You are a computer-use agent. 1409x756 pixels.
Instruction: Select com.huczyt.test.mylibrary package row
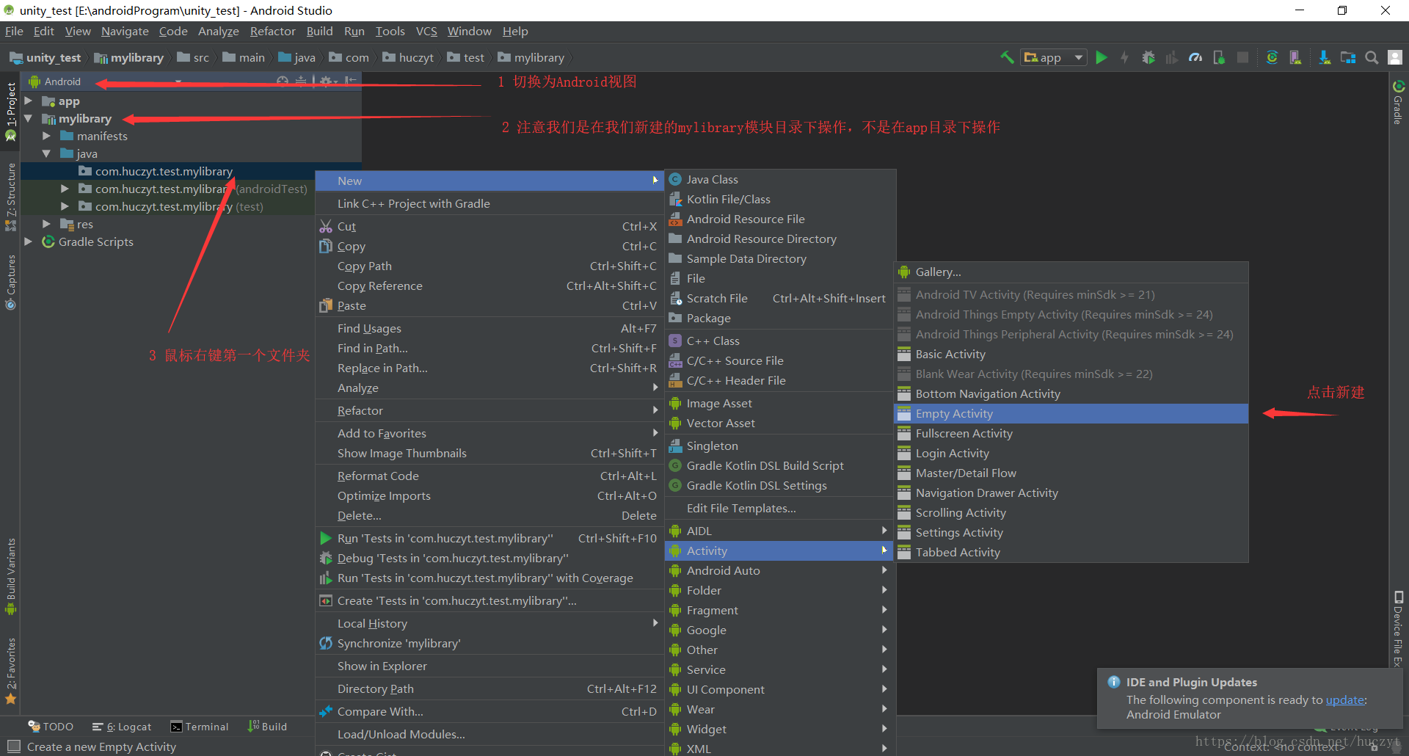(191, 171)
